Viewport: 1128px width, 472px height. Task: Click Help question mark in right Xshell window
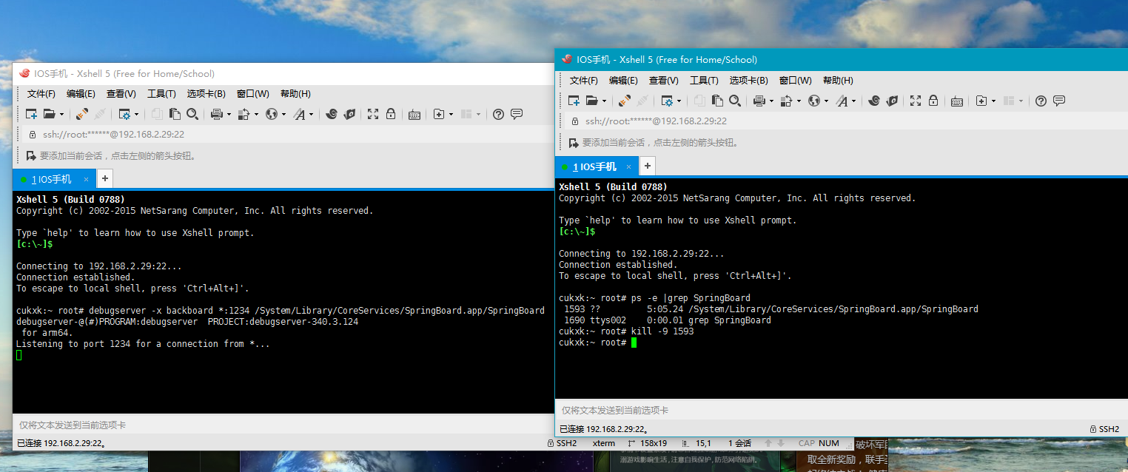coord(1041,101)
